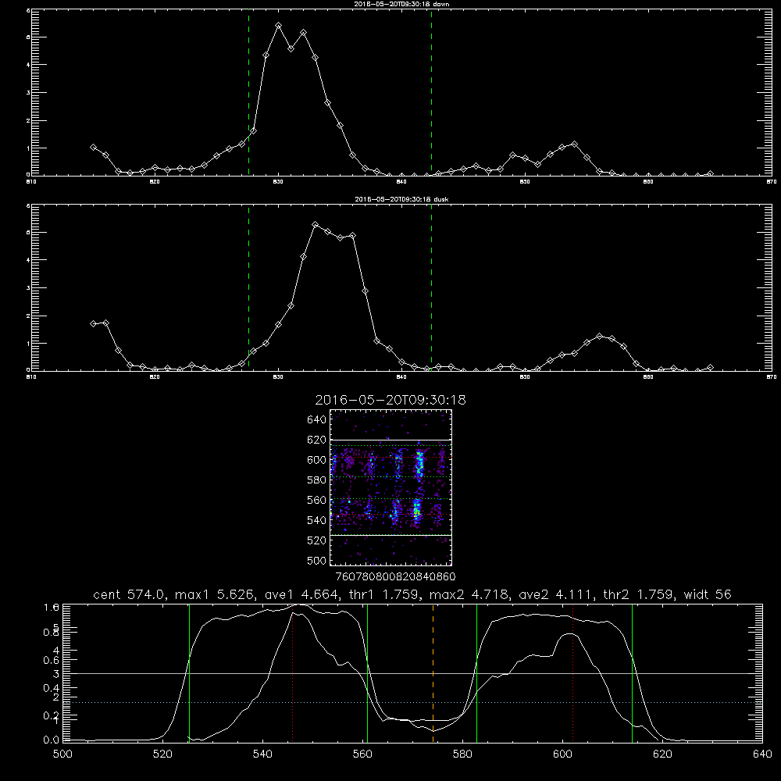Click x-axis label '540' on bottom plot
This screenshot has height=781, width=781.
[x=262, y=754]
